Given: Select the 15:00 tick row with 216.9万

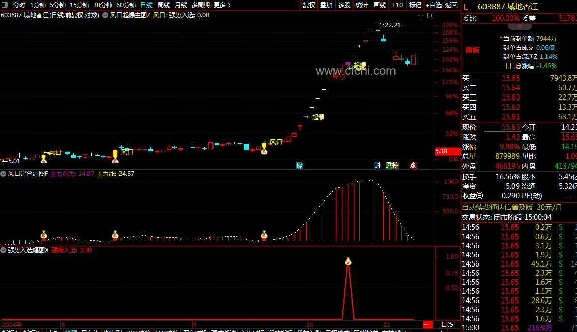Looking at the screenshot, I should [519, 327].
